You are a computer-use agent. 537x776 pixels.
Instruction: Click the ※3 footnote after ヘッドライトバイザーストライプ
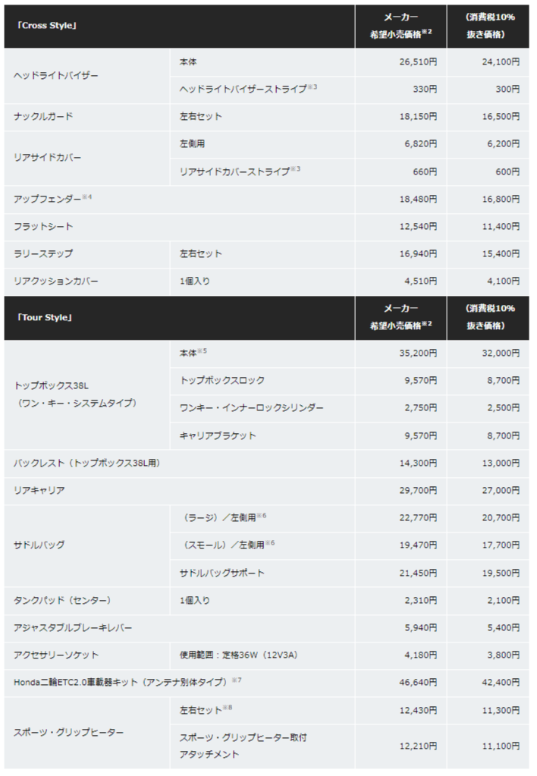(x=312, y=87)
